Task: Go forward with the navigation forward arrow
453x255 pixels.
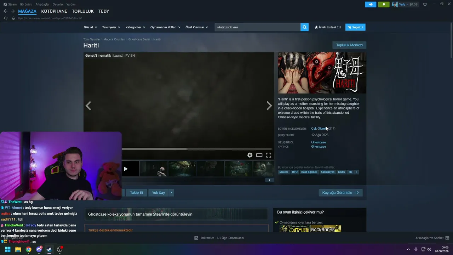Action: click(13, 11)
